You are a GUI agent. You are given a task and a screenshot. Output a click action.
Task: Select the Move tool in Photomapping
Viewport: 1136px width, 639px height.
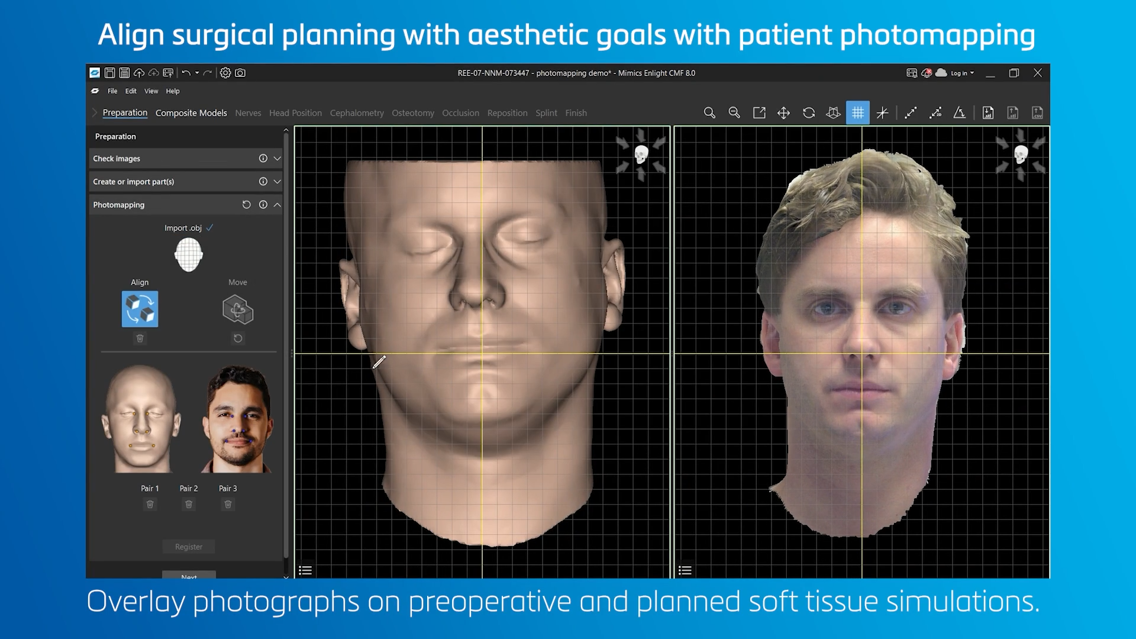click(x=237, y=309)
